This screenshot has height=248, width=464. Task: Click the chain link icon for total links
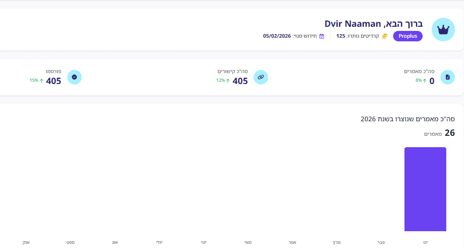(261, 77)
